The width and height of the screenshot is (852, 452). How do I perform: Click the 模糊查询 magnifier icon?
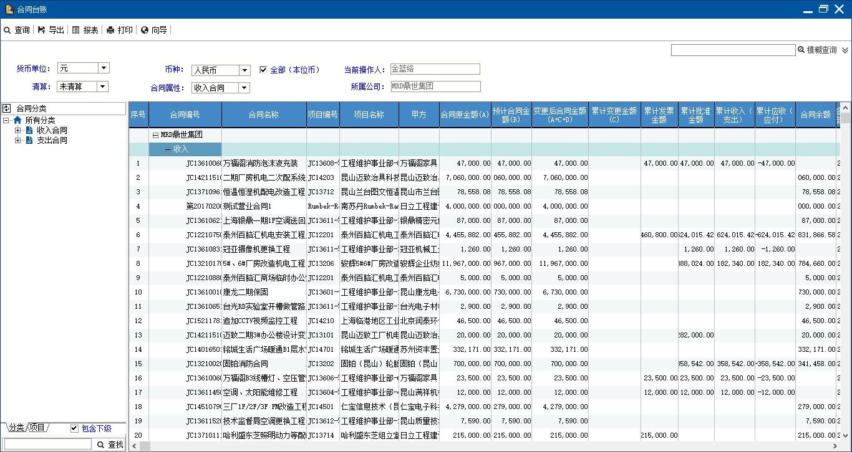[x=801, y=50]
